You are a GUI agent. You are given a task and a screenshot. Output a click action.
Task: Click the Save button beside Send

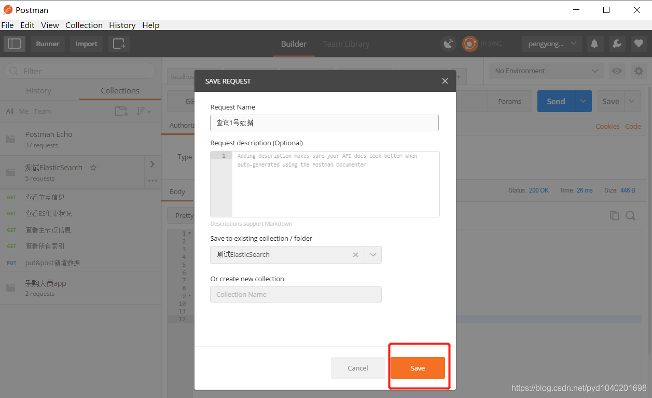611,101
